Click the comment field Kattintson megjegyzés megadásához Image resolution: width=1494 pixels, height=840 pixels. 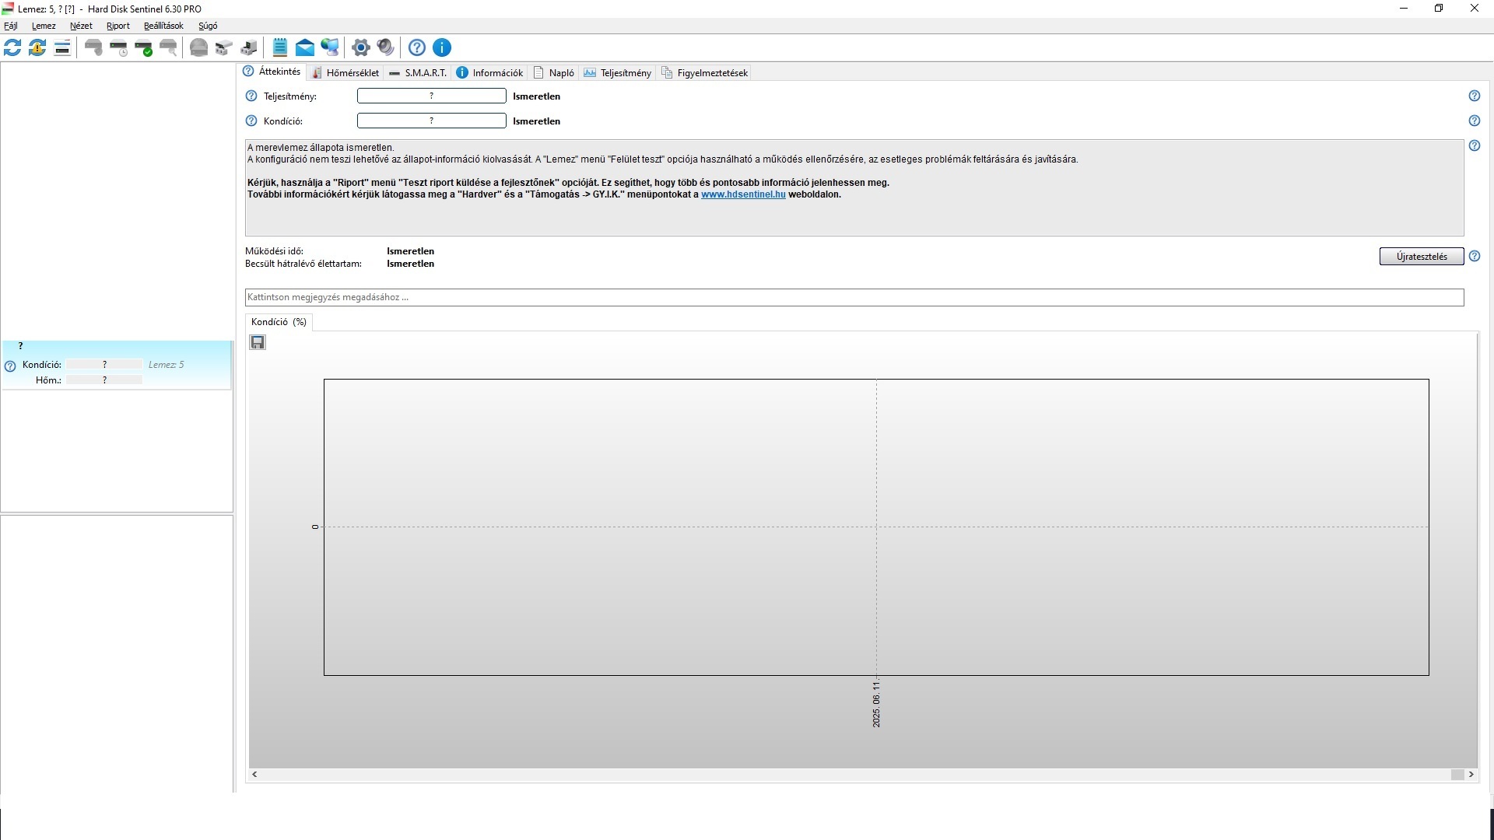pyautogui.click(x=854, y=297)
